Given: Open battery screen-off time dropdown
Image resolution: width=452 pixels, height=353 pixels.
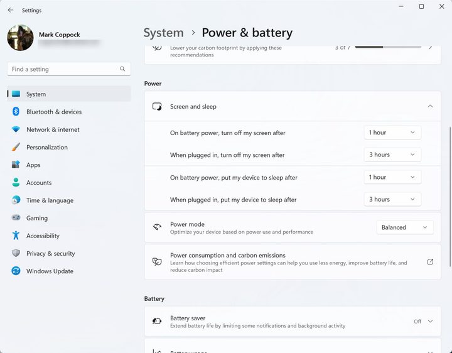Looking at the screenshot, I should (392, 133).
